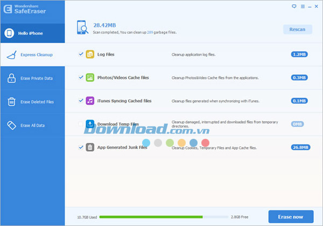Enable the Download Temp Files checkbox
This screenshot has height=226, width=323.
pyautogui.click(x=81, y=124)
